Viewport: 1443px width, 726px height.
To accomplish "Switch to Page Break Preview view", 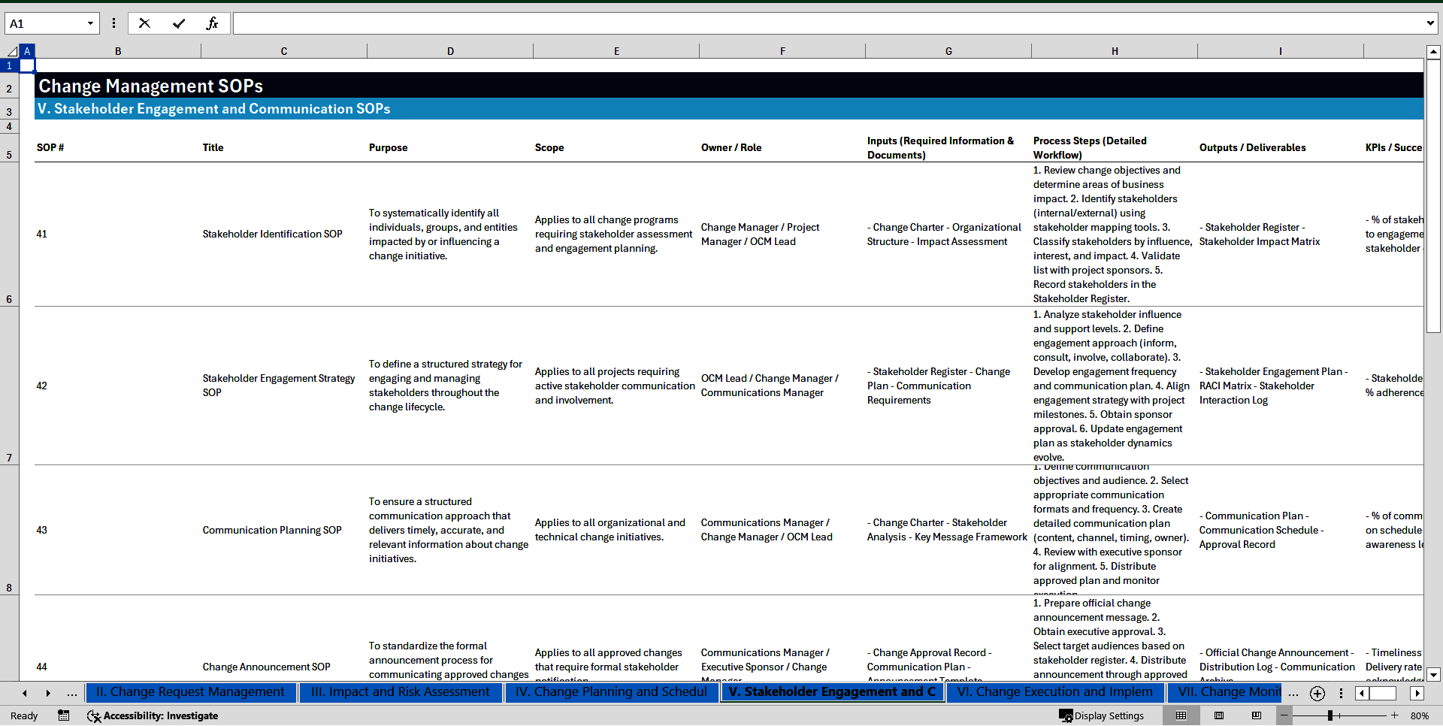I will pos(1257,715).
